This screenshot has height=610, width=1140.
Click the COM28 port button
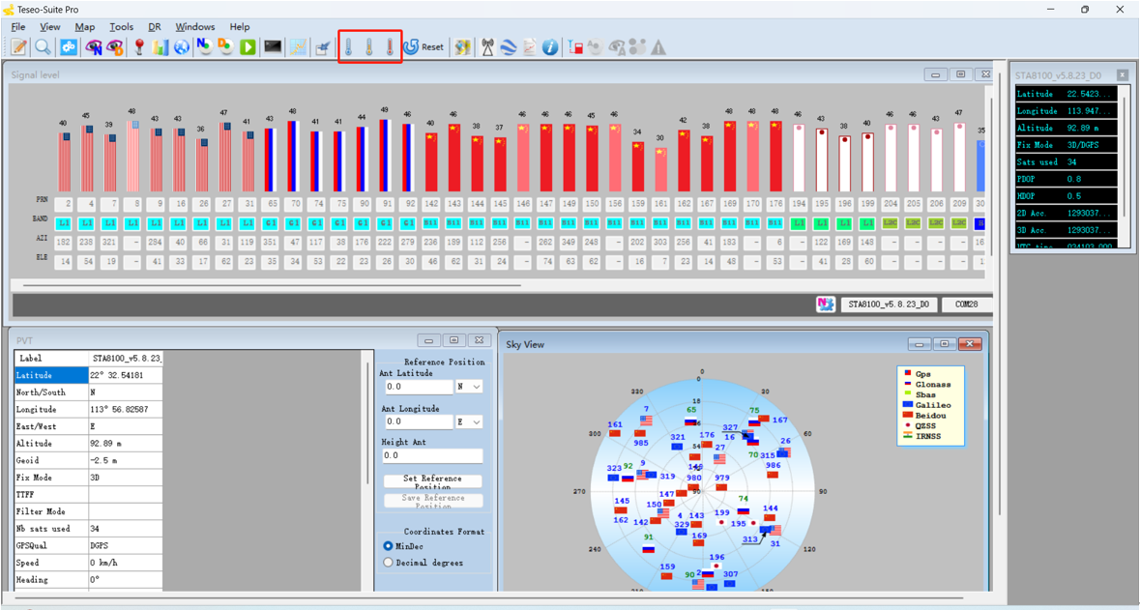pos(966,305)
